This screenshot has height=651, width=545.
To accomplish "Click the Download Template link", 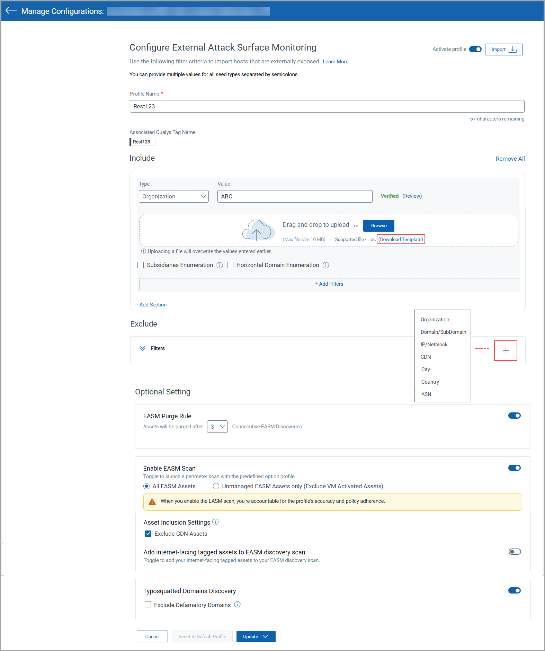I will pos(401,239).
